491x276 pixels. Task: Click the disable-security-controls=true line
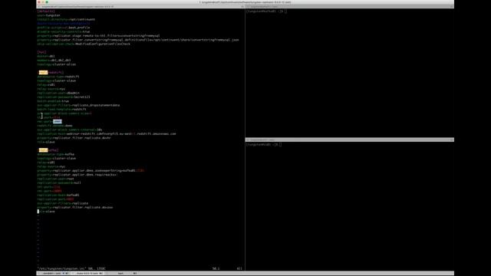click(x=64, y=31)
